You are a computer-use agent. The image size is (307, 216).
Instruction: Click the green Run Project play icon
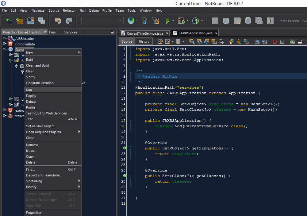click(167, 21)
